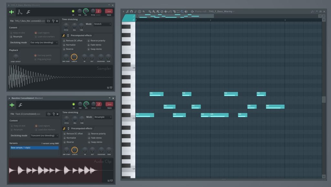331x187 pixels.
Task: Enable Resample option in top sampler Content
Action: 11,37
